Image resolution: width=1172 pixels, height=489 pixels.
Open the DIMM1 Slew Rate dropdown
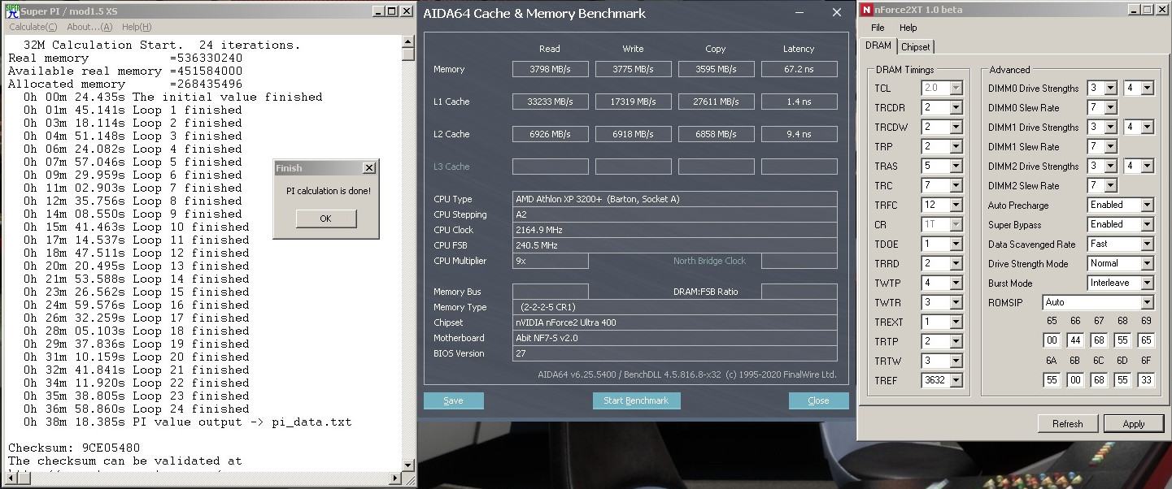click(1111, 146)
